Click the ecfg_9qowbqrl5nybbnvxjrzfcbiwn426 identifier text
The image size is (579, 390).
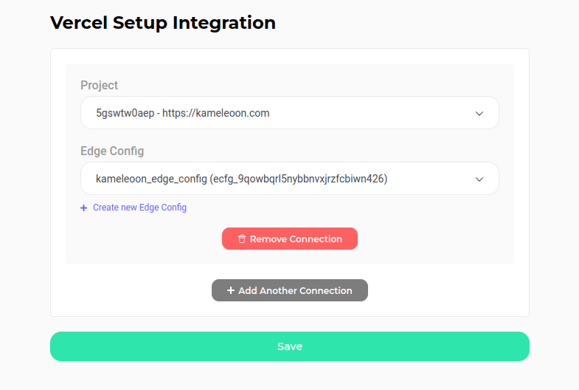[x=299, y=179]
